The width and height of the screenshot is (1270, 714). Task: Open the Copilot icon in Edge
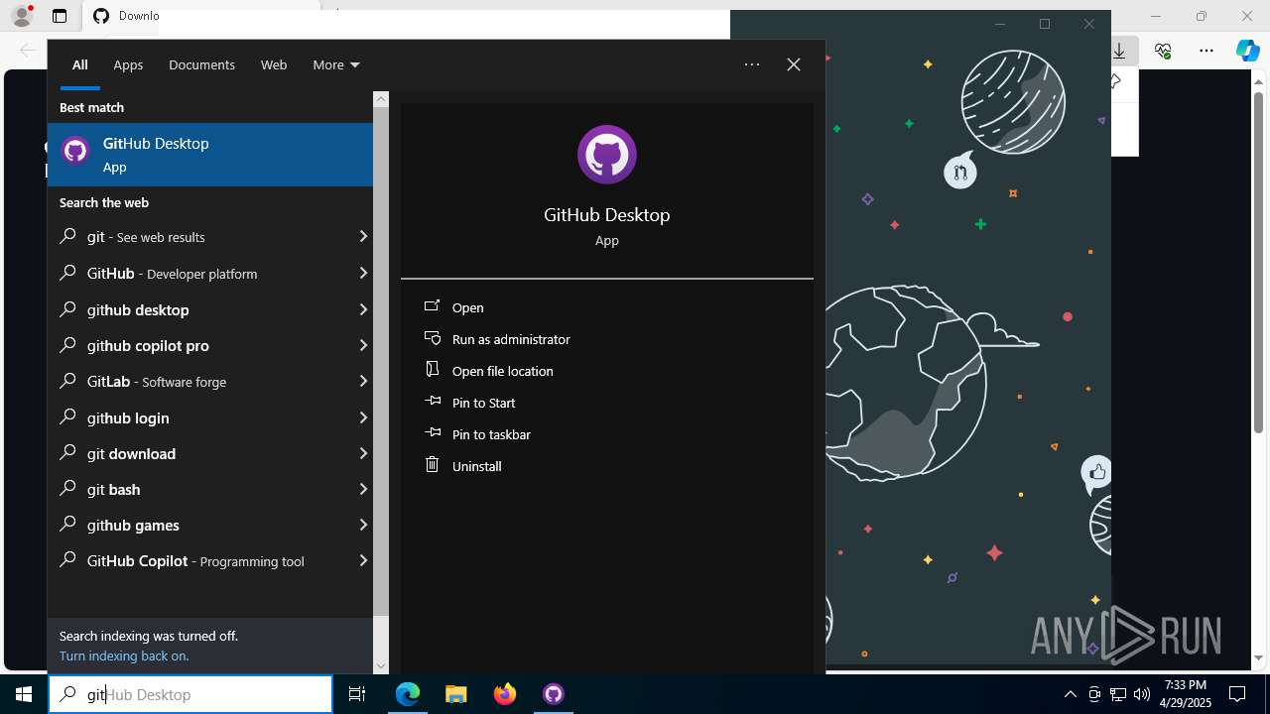coord(1248,51)
